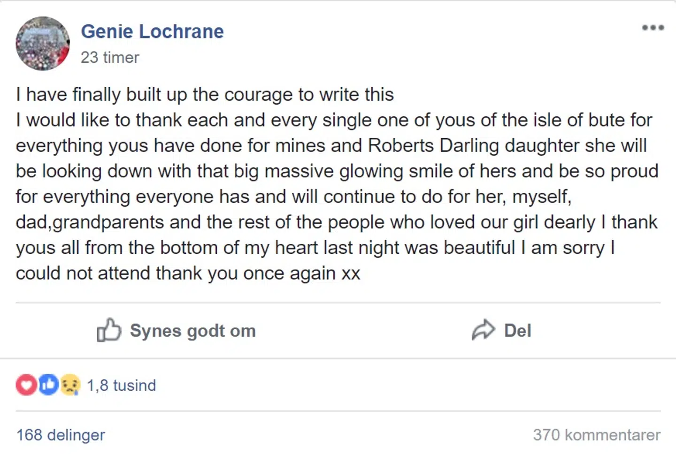Viewport: 676px width, 454px height.
Task: Click the 23 timer post timestamp
Action: (x=110, y=57)
